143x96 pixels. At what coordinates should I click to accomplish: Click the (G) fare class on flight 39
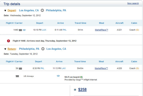(138, 68)
